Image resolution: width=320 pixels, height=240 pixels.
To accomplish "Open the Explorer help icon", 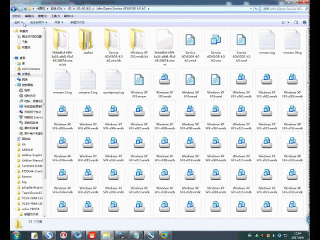I will (305, 22).
